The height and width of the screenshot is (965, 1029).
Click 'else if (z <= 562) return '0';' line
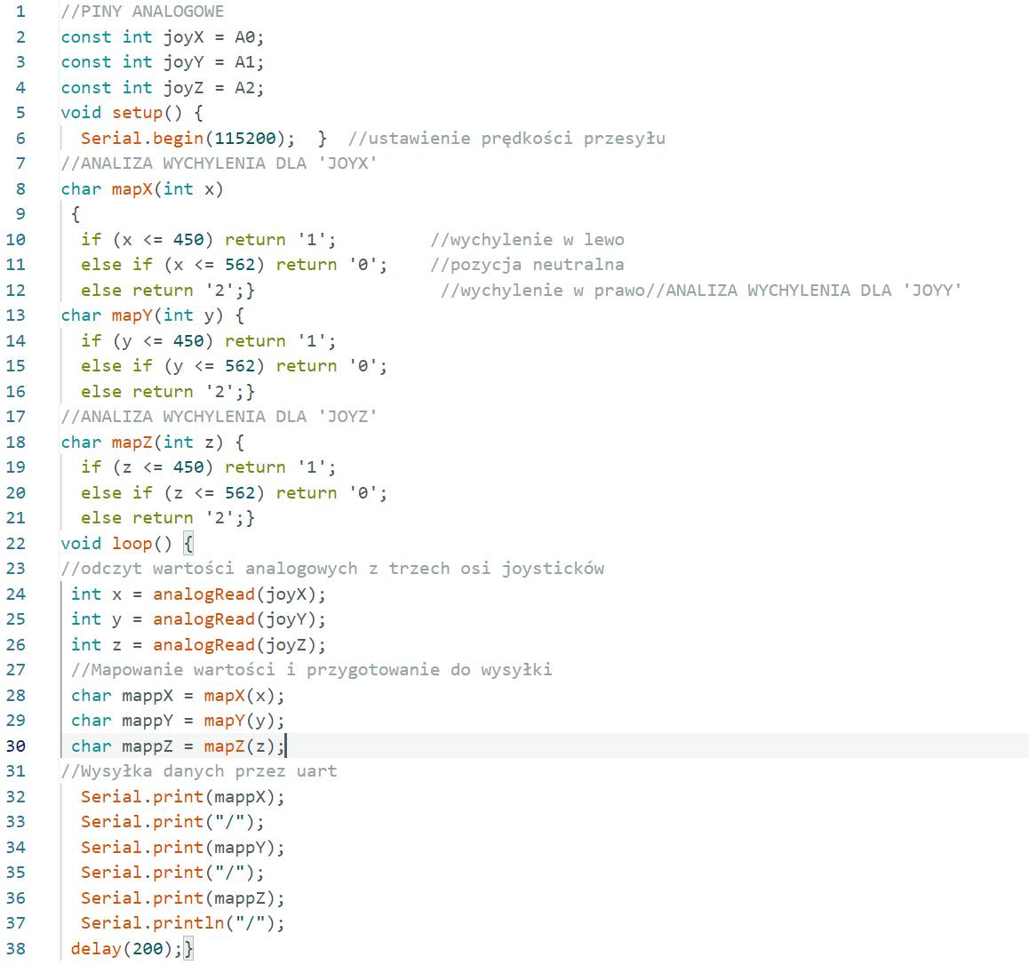tap(234, 492)
